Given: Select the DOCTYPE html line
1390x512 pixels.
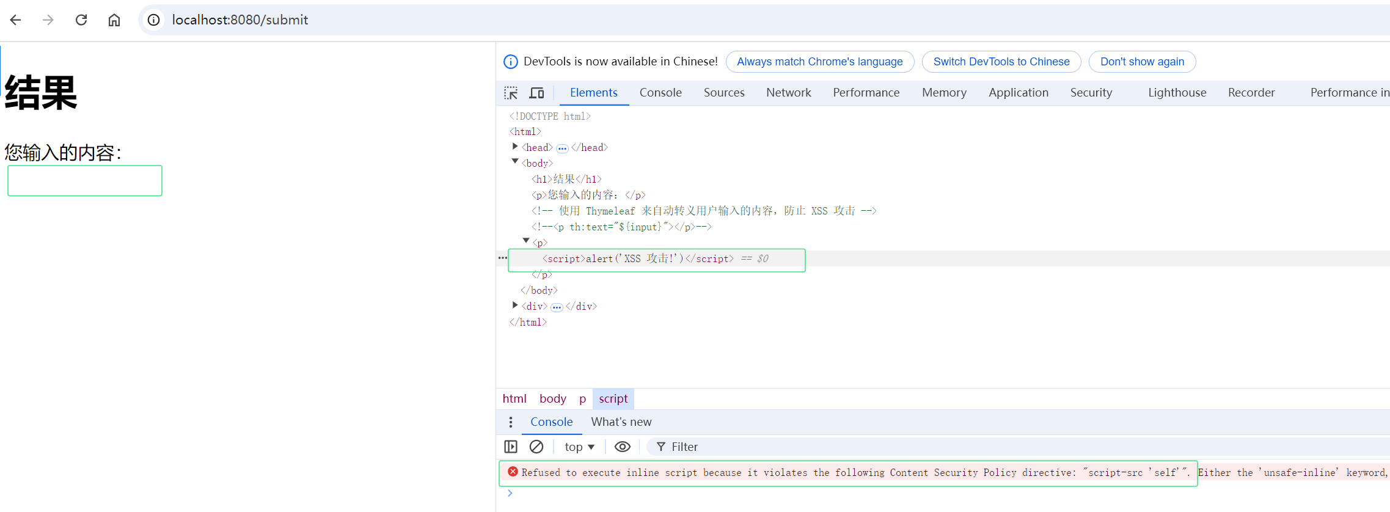Looking at the screenshot, I should pos(550,116).
